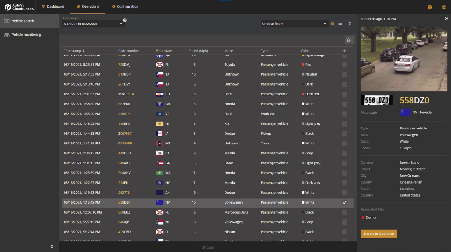This screenshot has width=451, height=252.
Task: Switch to the Dashboard tab
Action: pos(53,7)
